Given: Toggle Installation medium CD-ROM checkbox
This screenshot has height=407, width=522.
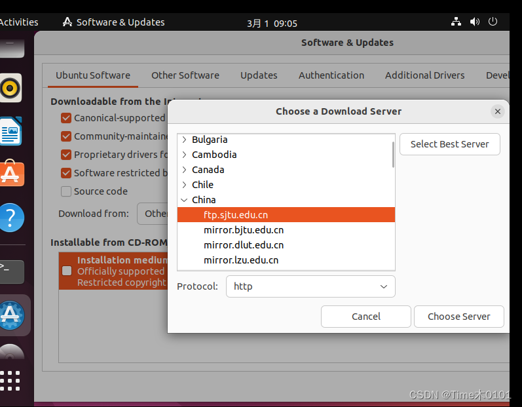Looking at the screenshot, I should coord(67,271).
